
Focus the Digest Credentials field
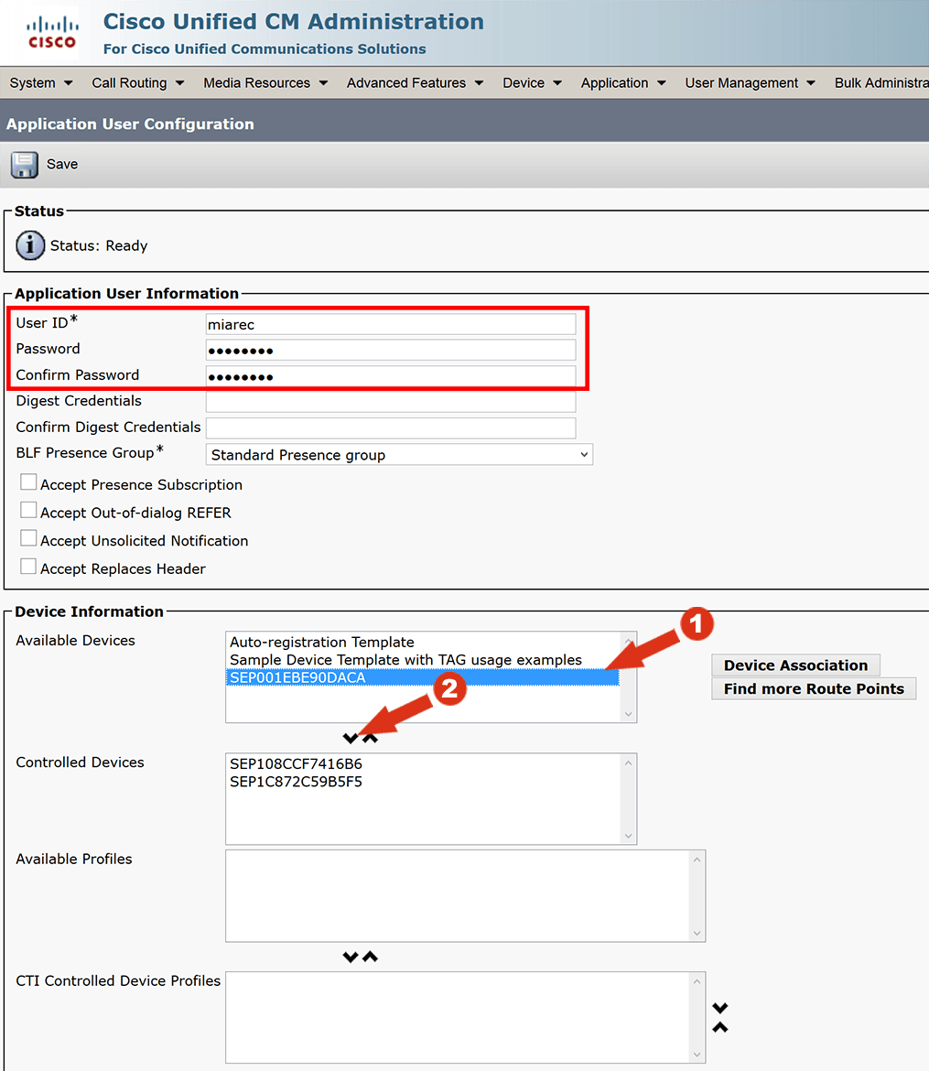tap(391, 402)
